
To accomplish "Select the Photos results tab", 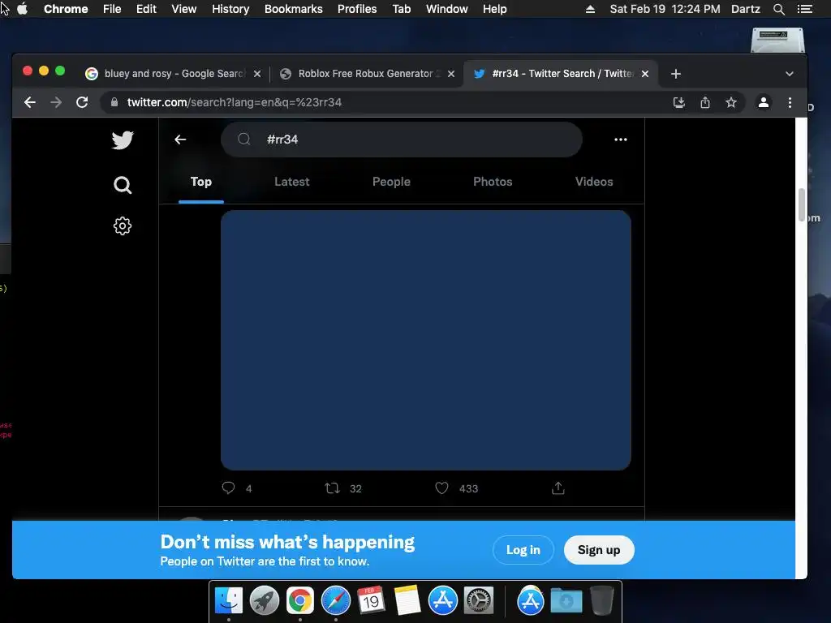I will [493, 182].
